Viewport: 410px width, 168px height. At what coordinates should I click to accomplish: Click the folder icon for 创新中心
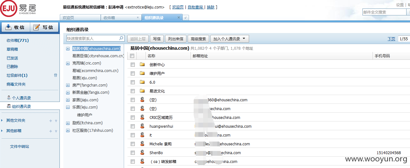click(142, 64)
